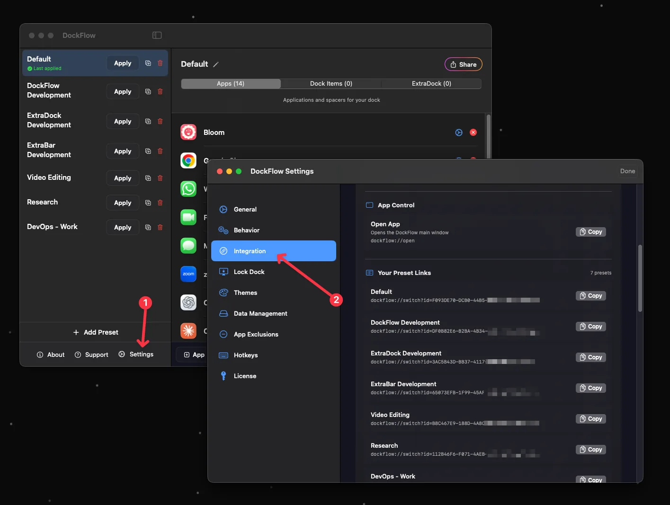Delete the DockFlow Development preset

(160, 91)
